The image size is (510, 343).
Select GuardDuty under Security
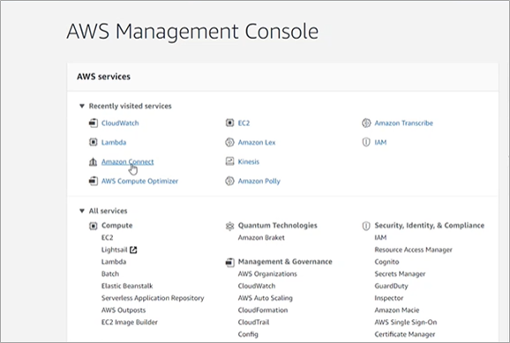point(391,286)
